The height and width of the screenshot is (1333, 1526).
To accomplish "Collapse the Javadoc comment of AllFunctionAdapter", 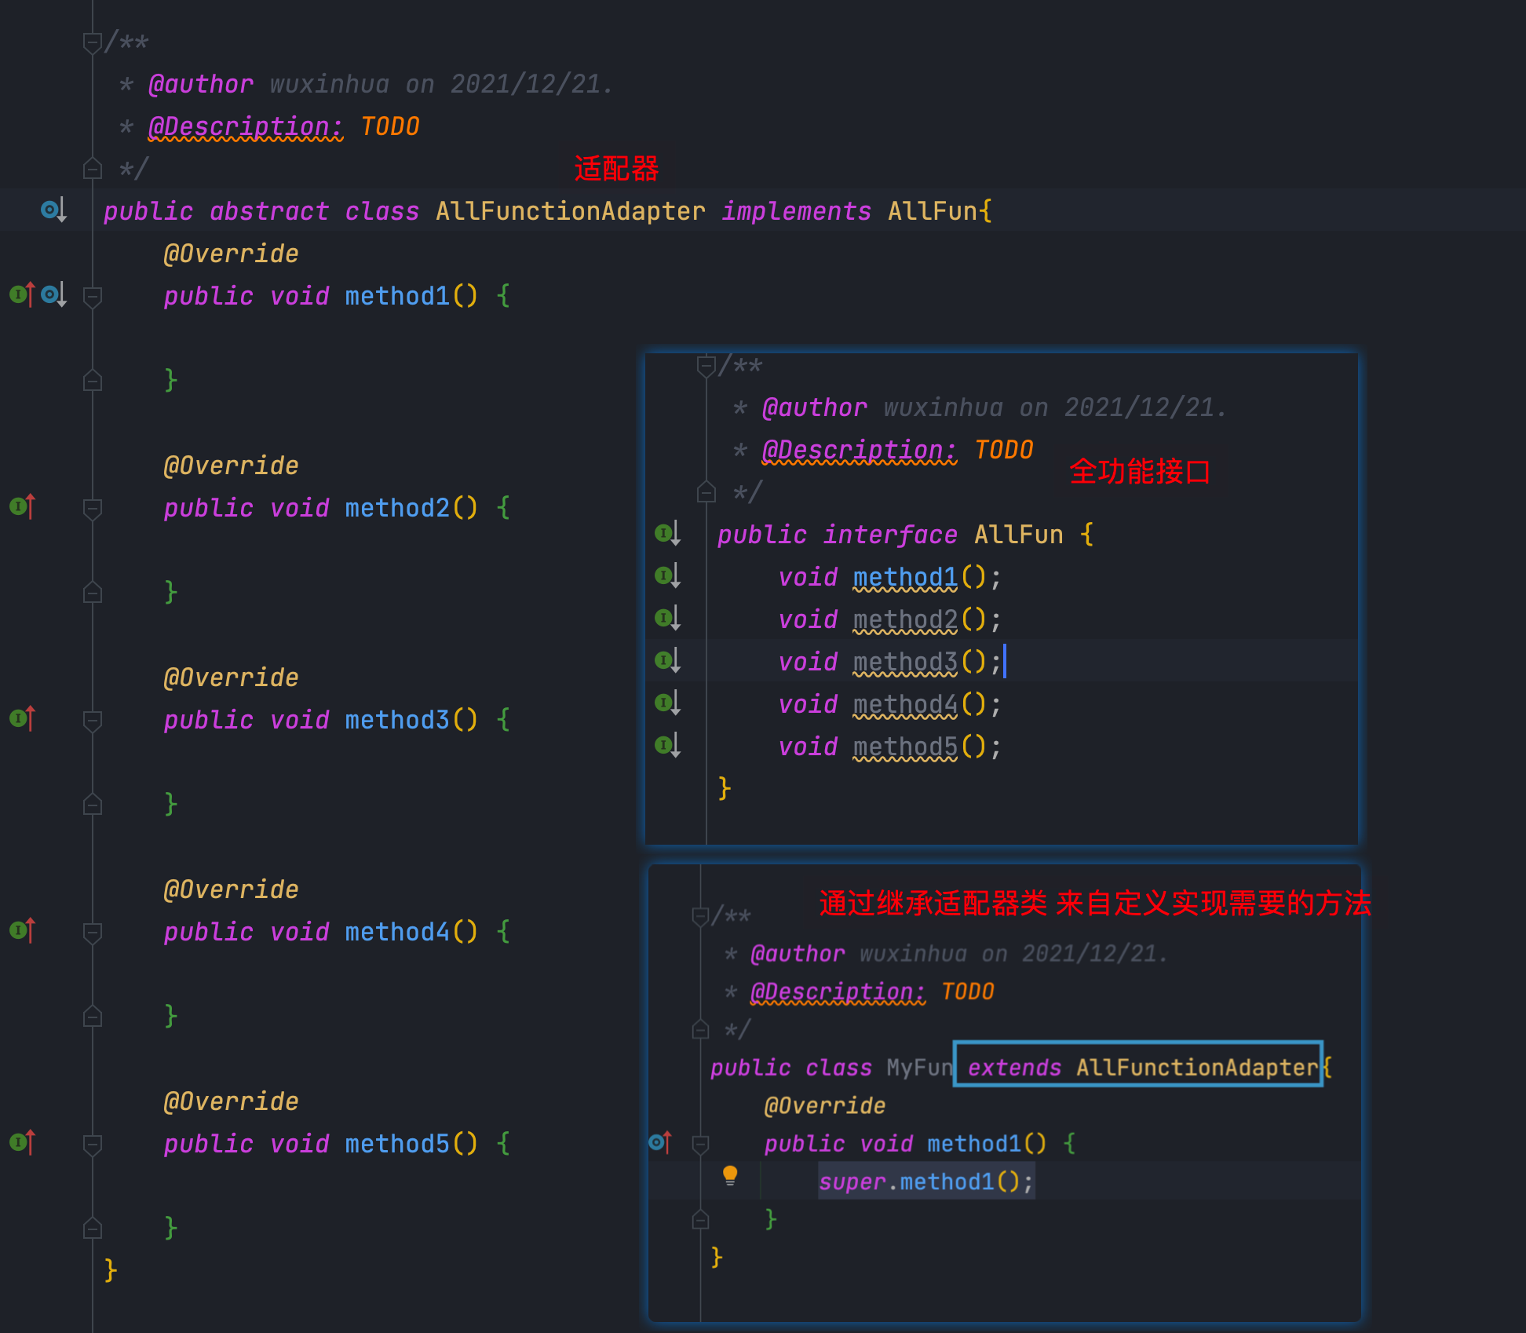I will tap(93, 42).
